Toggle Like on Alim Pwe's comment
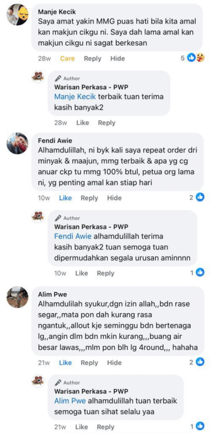The width and height of the screenshot is (211, 435). [65, 363]
